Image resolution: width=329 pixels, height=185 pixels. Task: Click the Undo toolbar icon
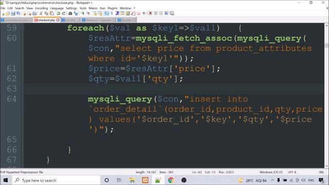pyautogui.click(x=58, y=13)
